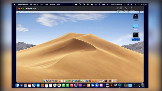Viewport: 162px width, 91px height.
Task: Click the Binuk Hanwellage user name
Action: coord(116,4)
